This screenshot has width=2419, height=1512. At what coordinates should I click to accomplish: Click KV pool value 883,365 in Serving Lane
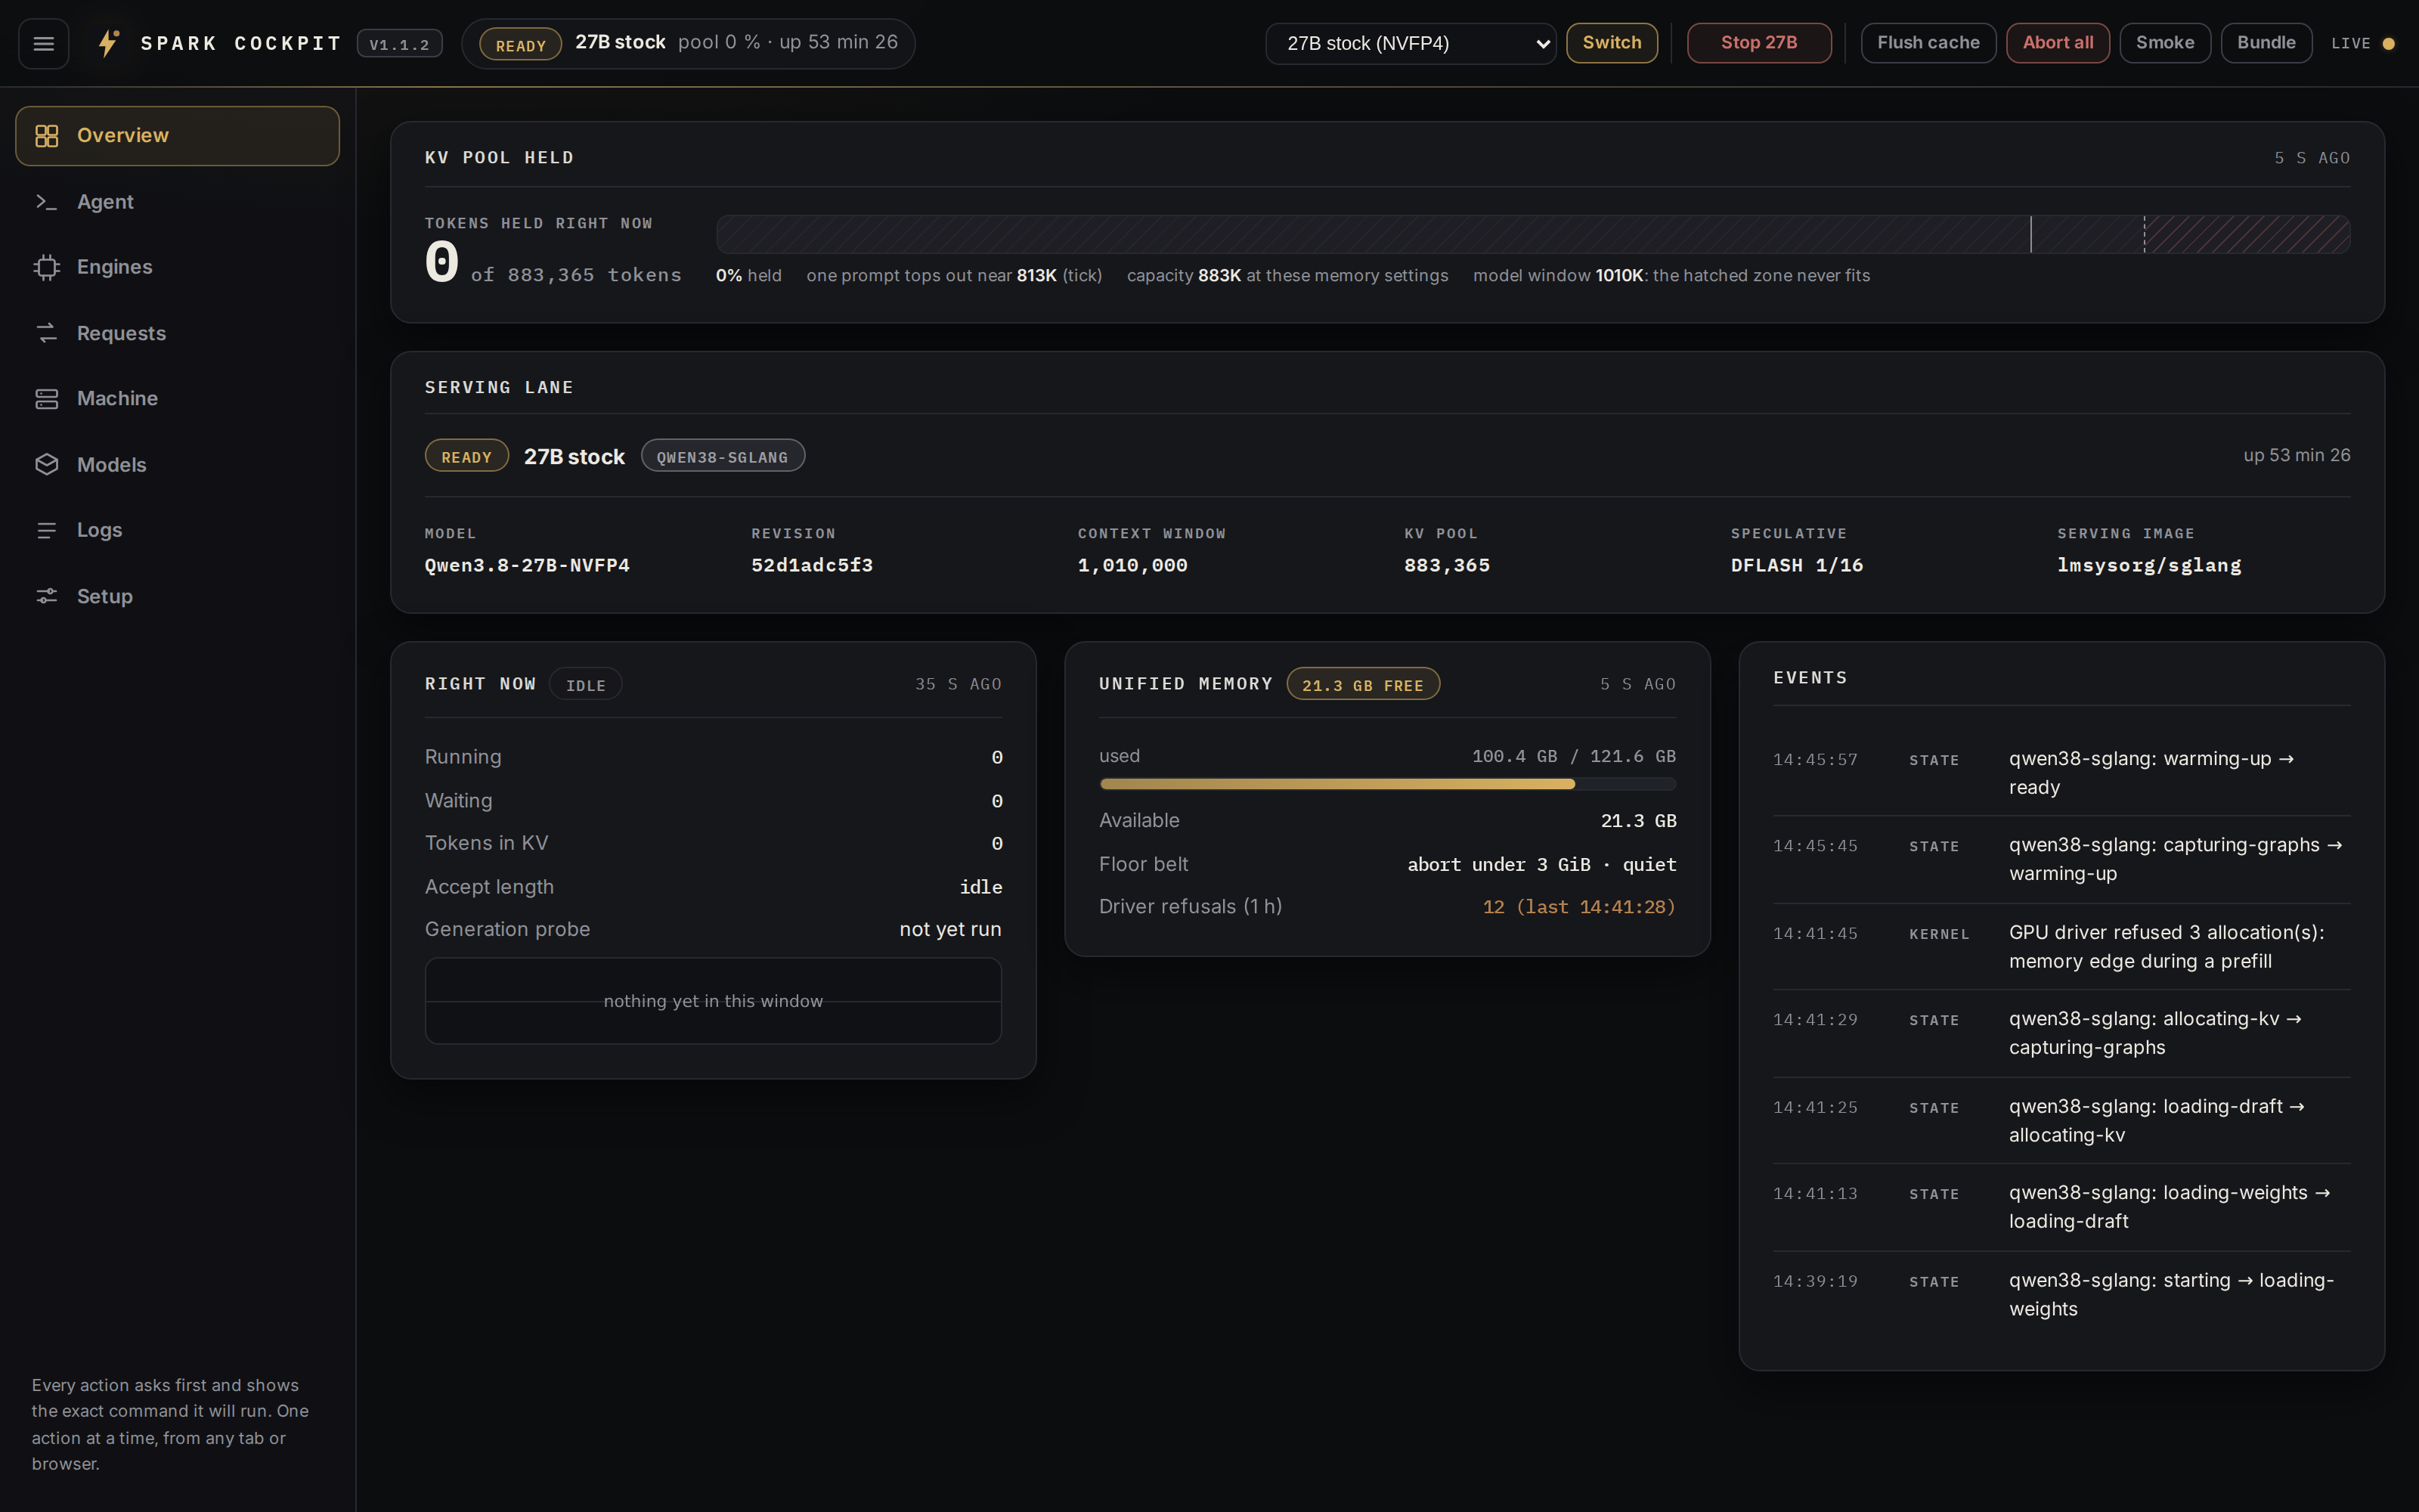click(x=1446, y=565)
